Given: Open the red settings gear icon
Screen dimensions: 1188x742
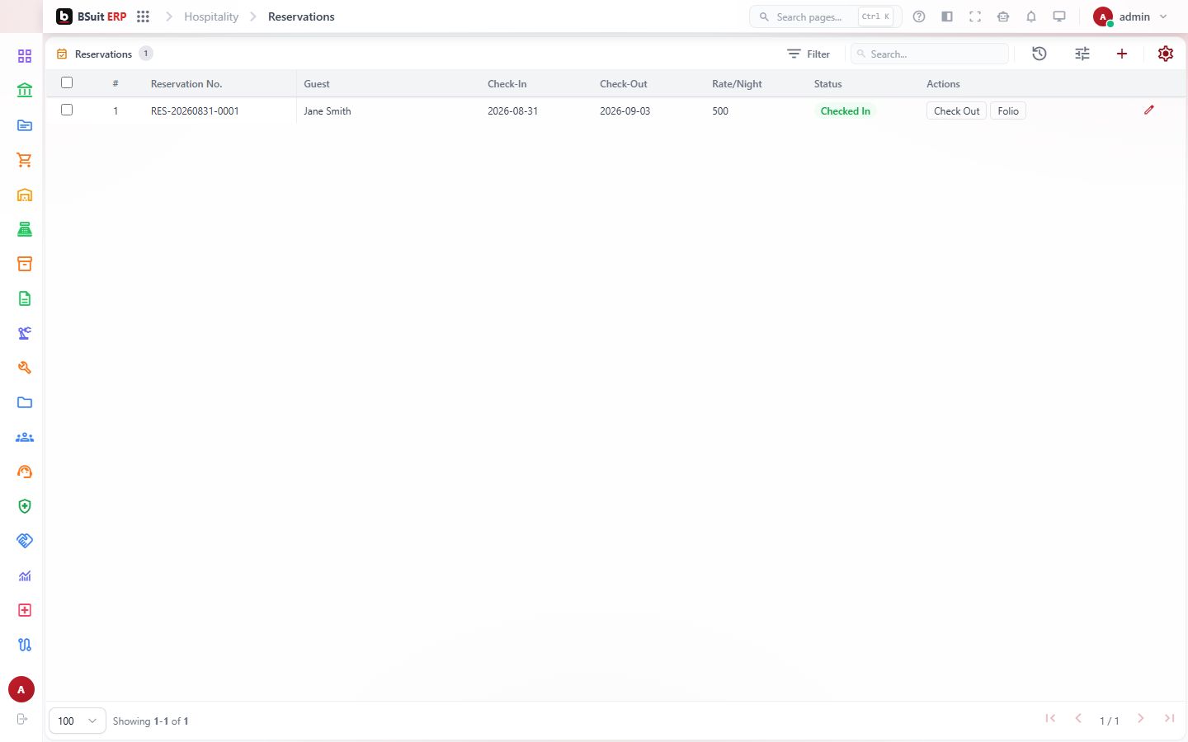Looking at the screenshot, I should point(1166,54).
